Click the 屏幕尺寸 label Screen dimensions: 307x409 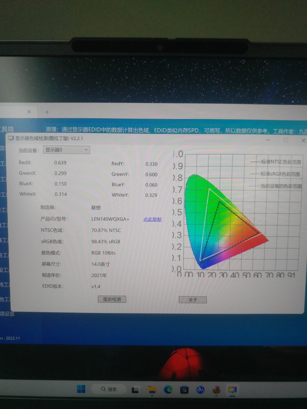(x=51, y=264)
